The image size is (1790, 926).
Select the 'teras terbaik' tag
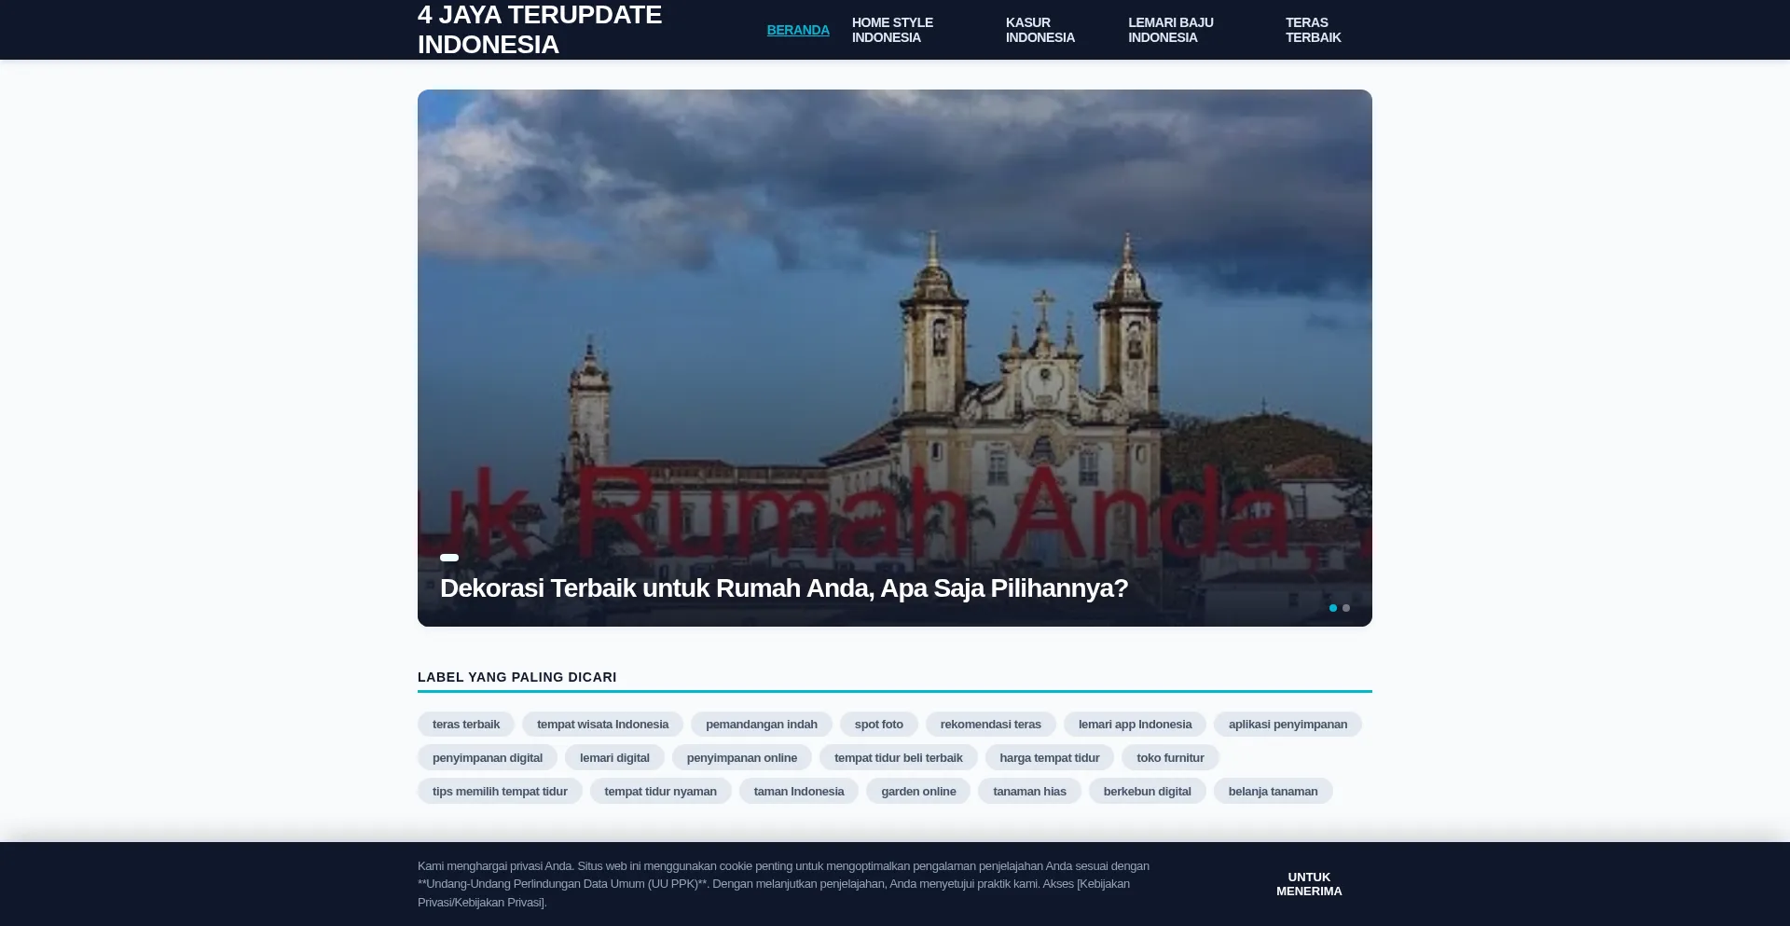point(466,725)
